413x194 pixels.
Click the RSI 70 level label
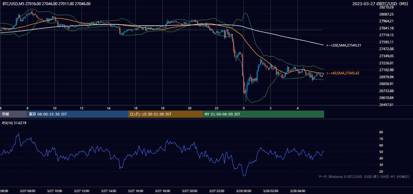click(x=381, y=139)
